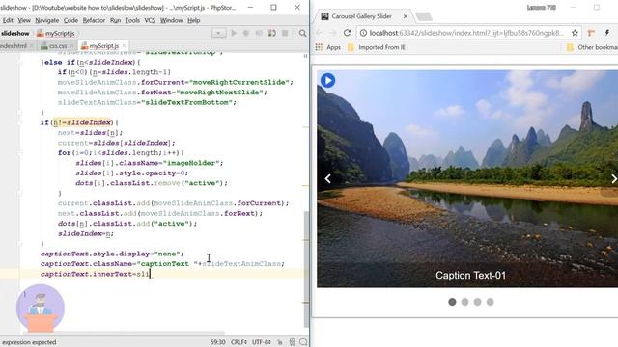
Task: Click the browser Back arrow
Action: click(x=320, y=33)
